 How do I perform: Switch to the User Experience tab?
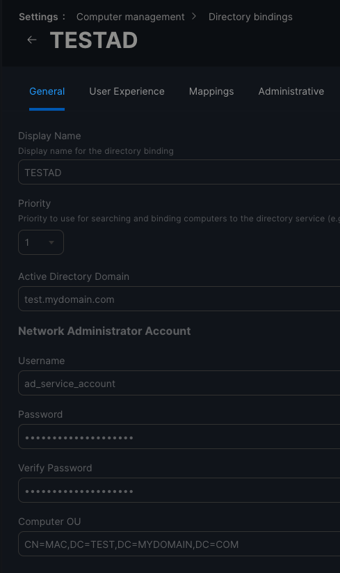tap(127, 91)
